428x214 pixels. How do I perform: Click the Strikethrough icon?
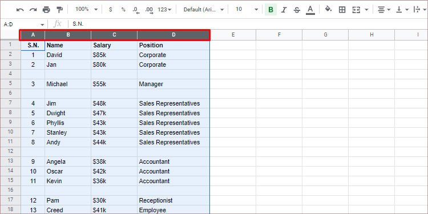click(x=297, y=10)
